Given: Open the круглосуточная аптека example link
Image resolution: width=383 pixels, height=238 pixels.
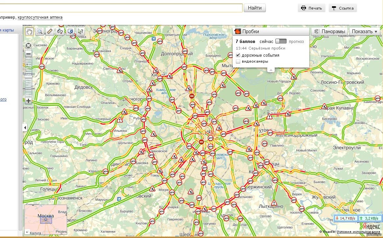Looking at the screenshot, I should click(x=40, y=17).
